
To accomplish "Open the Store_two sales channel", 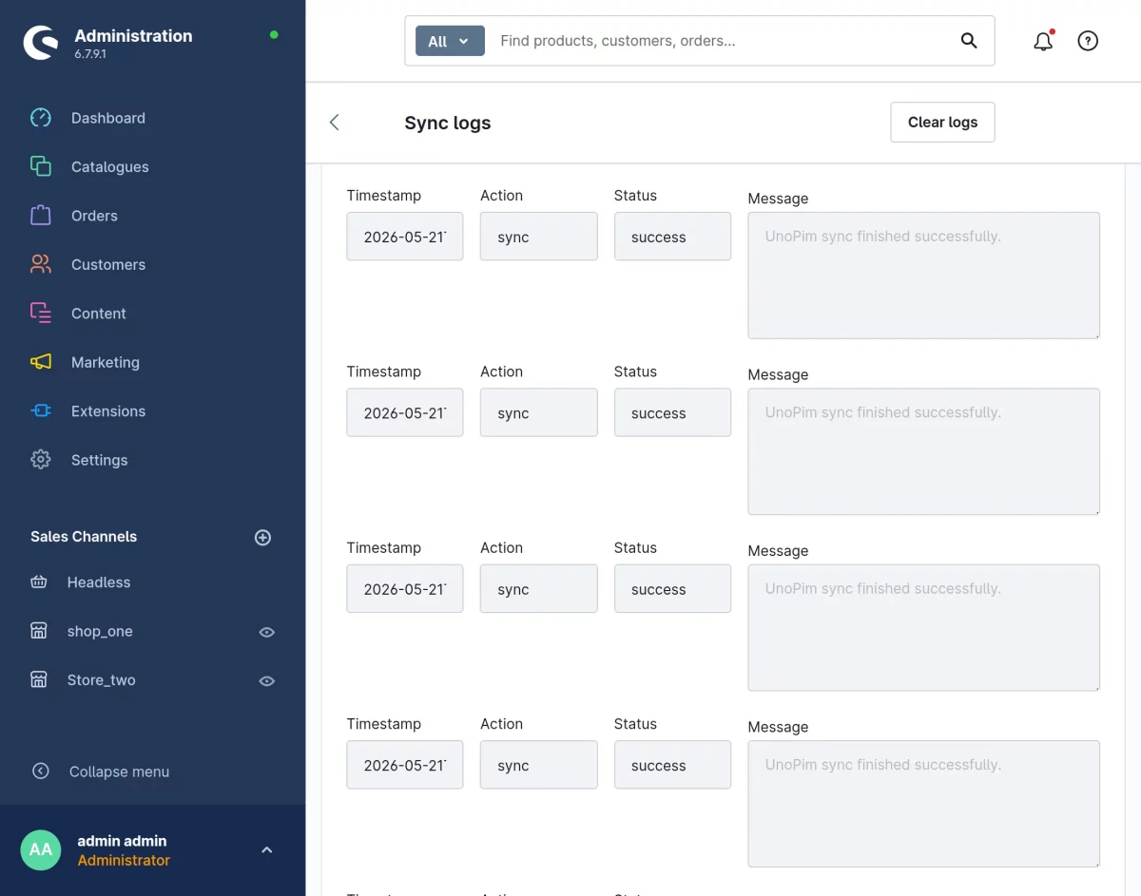I will [102, 679].
